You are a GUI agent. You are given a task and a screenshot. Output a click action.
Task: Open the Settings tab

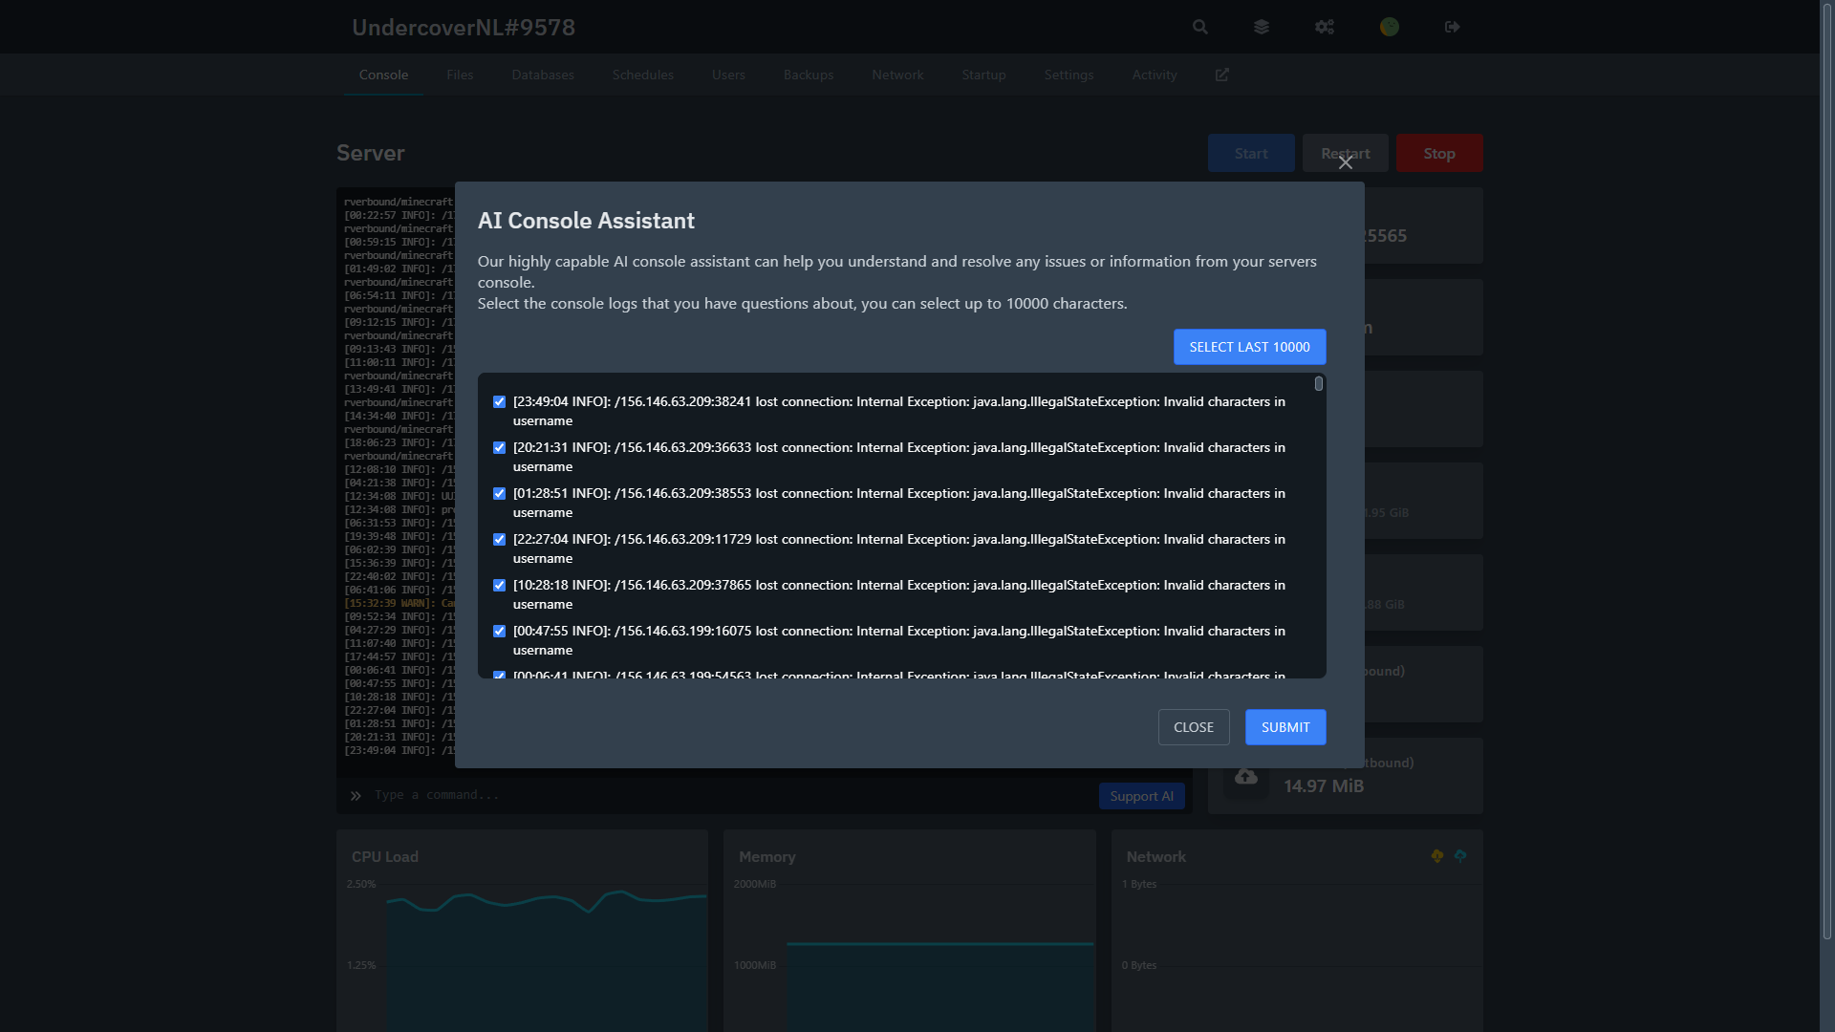click(x=1069, y=75)
